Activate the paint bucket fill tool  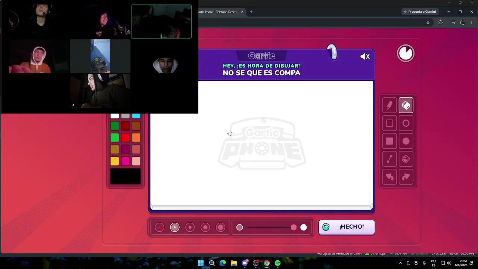click(x=406, y=159)
